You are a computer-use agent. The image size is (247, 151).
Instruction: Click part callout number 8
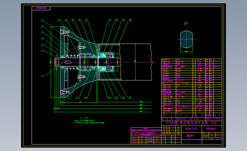(59, 20)
